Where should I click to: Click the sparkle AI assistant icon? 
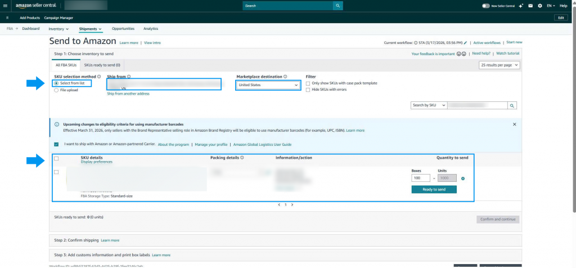click(521, 6)
